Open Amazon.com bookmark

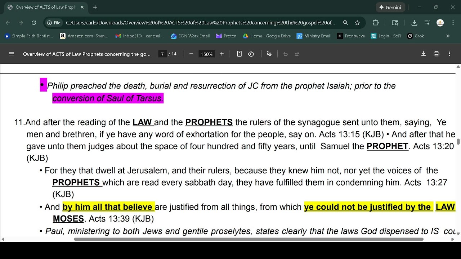[84, 36]
